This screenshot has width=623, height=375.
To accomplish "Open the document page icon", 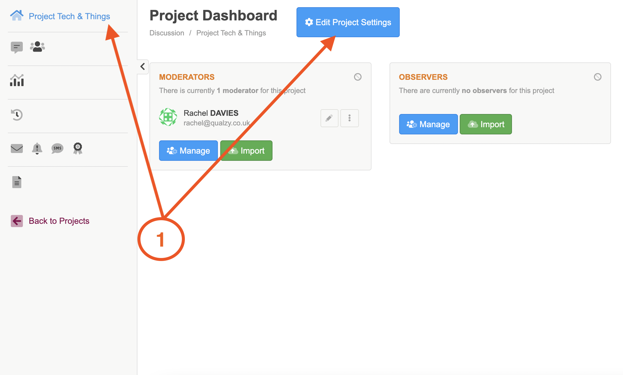I will (17, 182).
